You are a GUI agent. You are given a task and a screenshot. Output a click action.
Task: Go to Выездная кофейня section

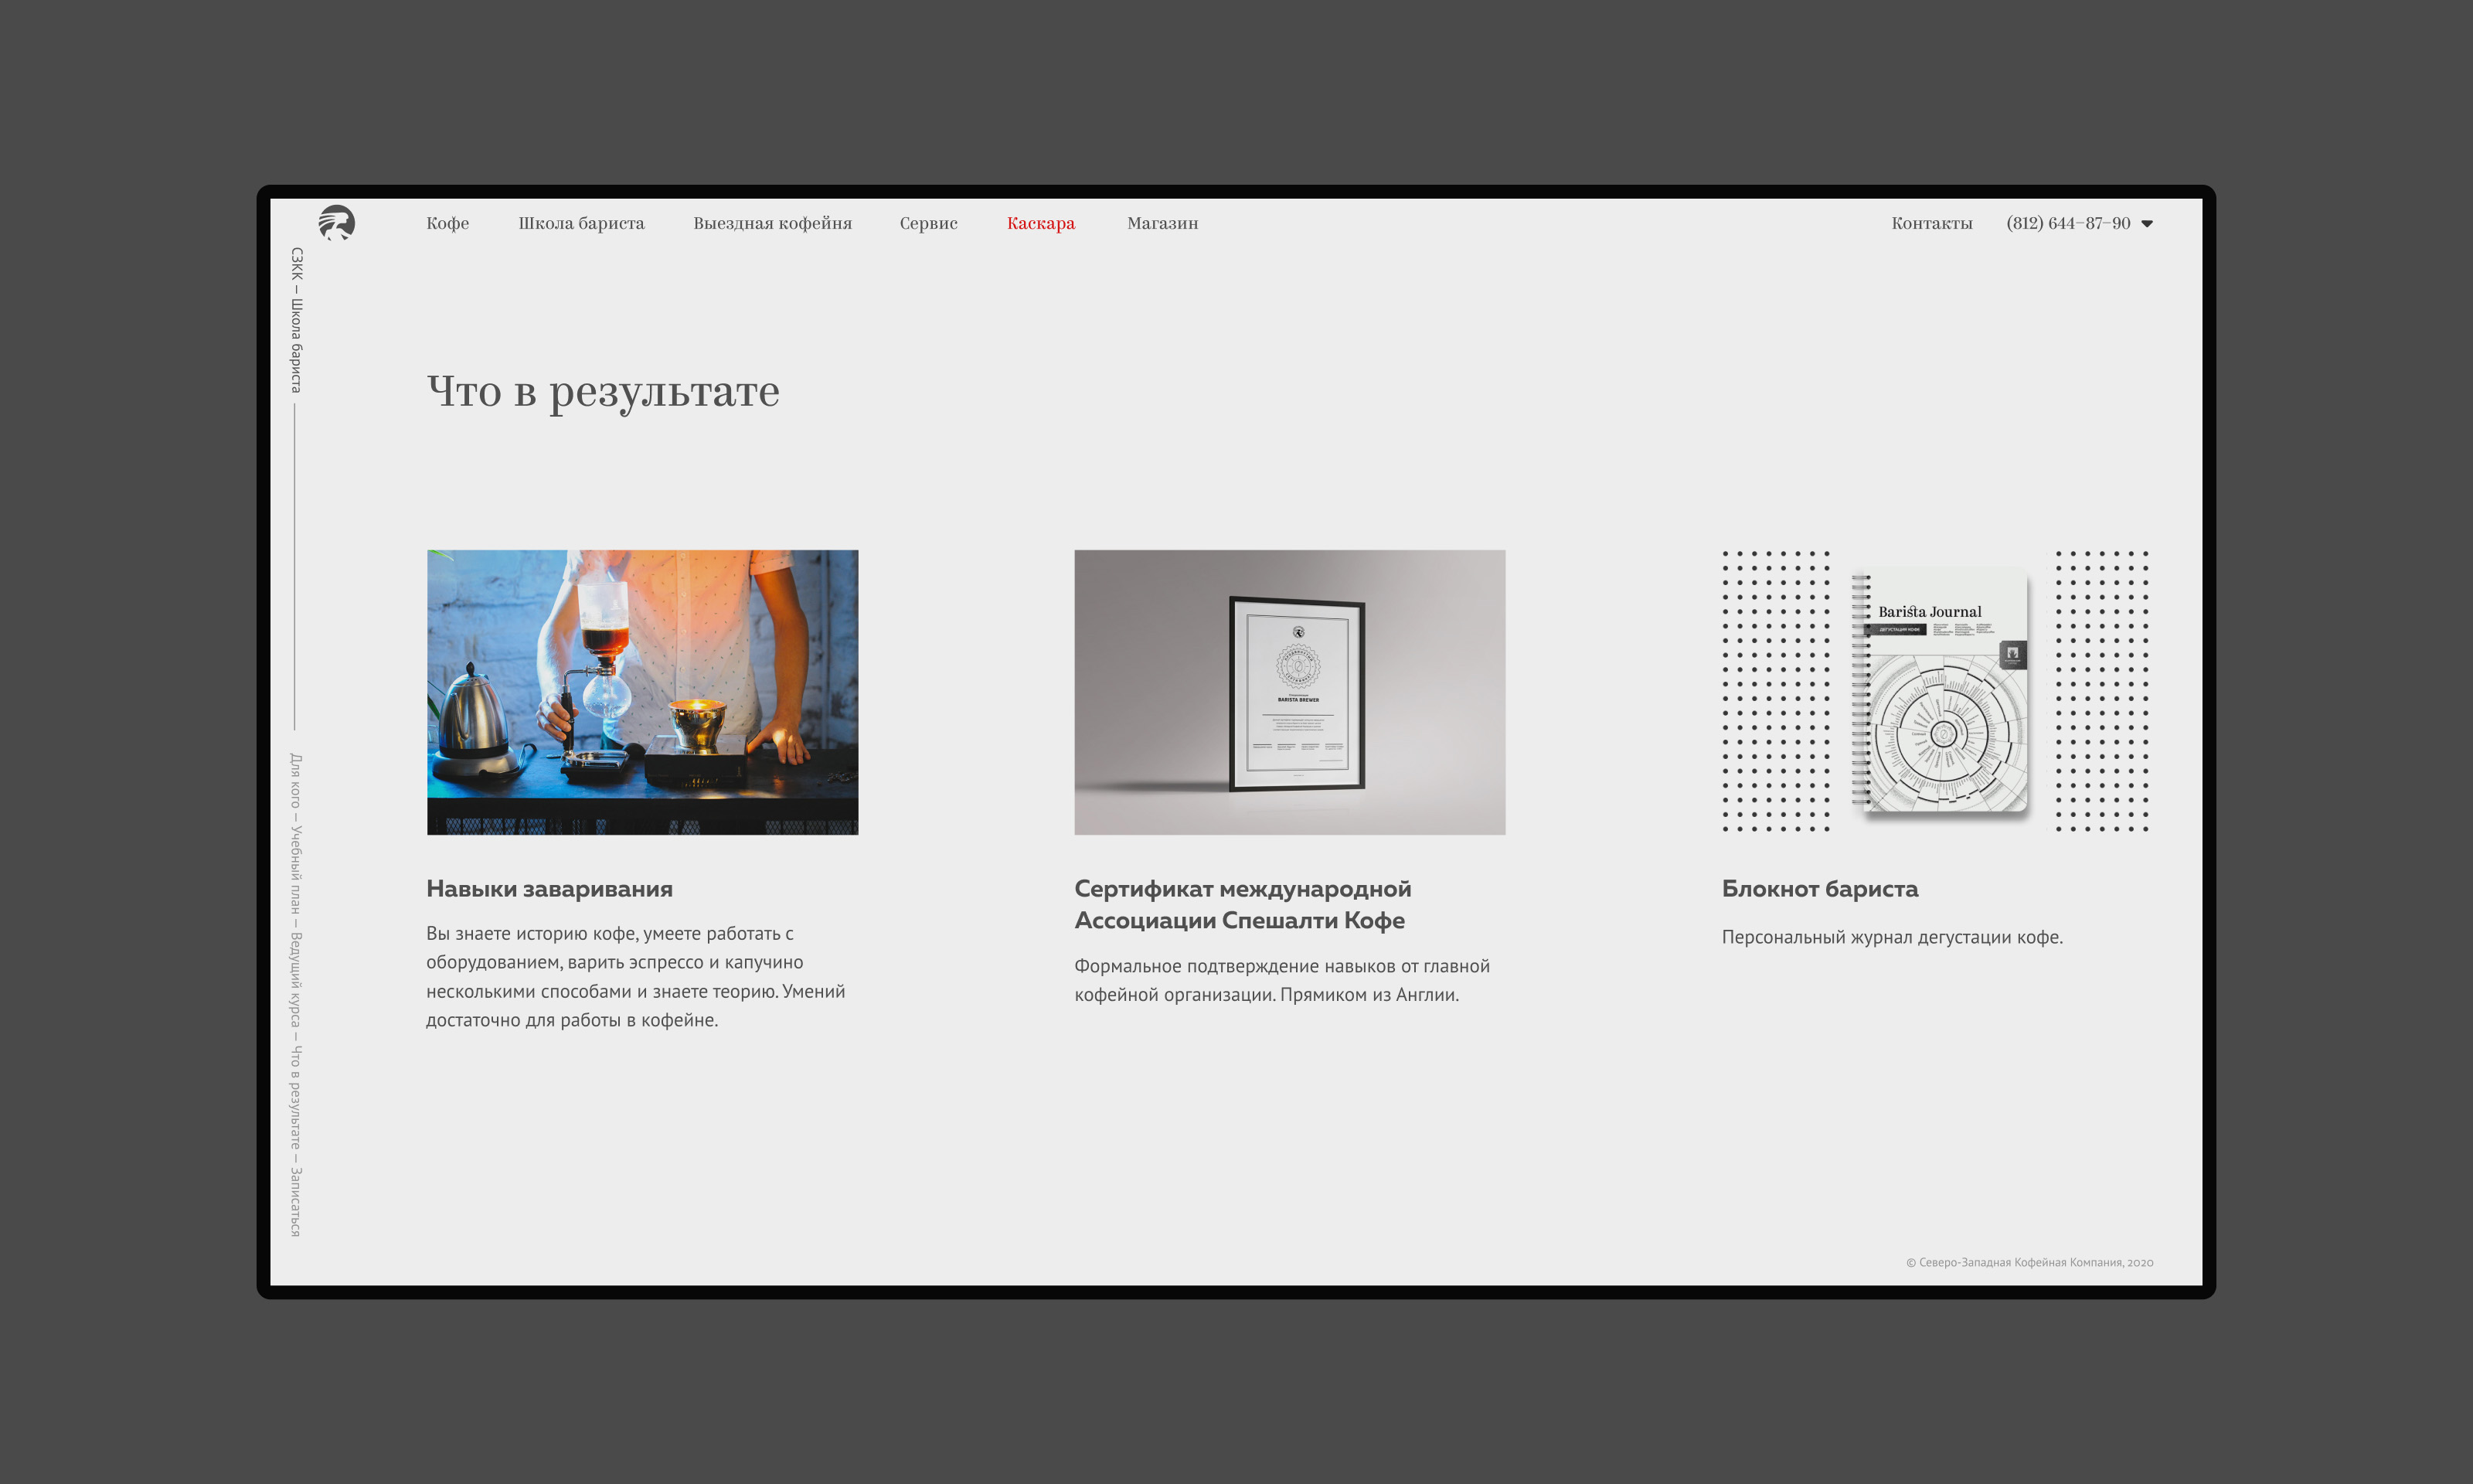(772, 223)
